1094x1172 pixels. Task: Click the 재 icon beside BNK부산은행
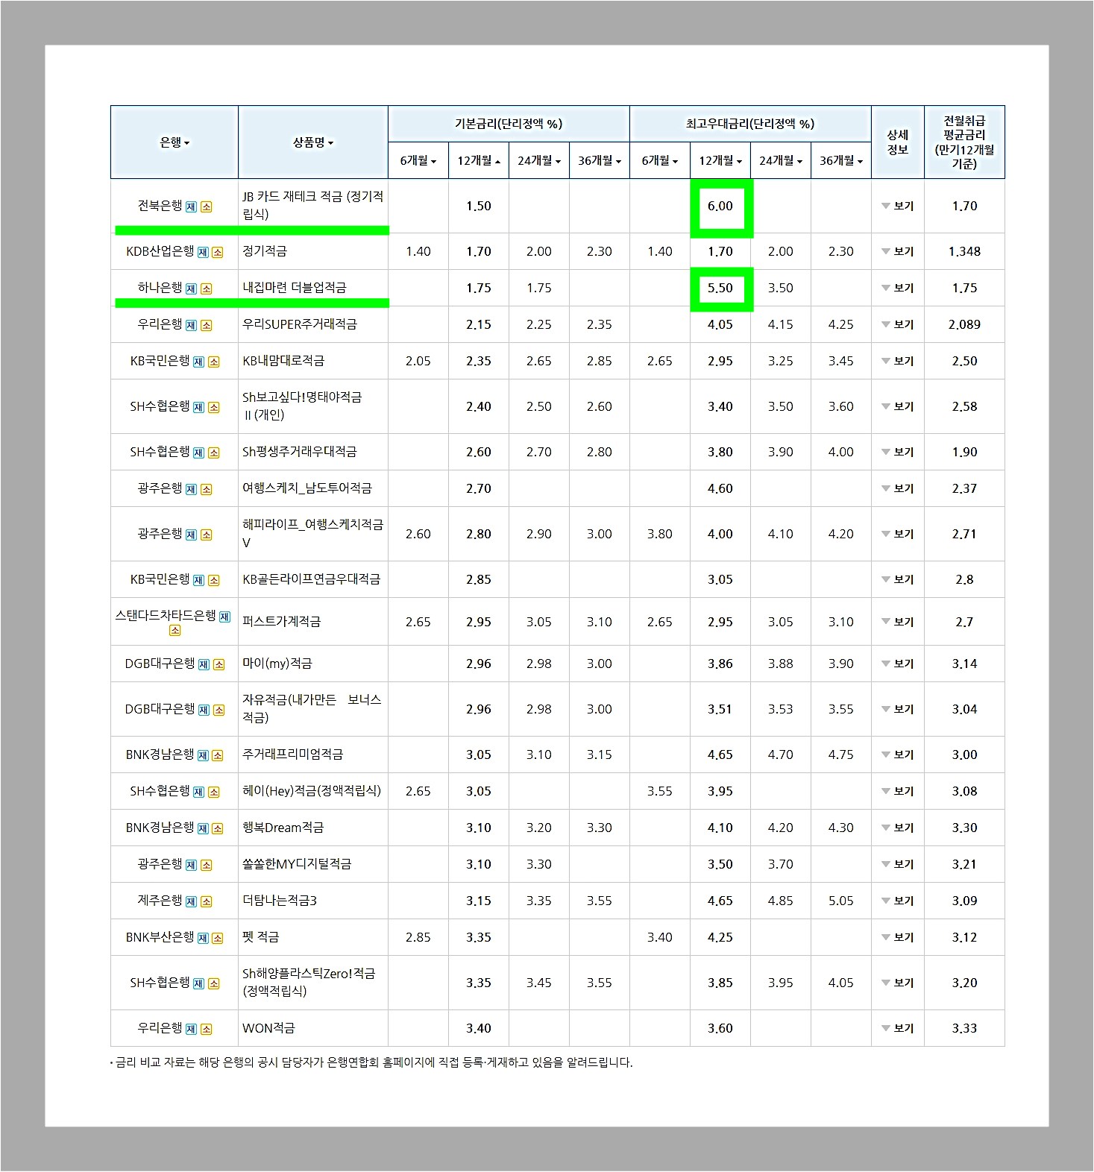pos(203,939)
